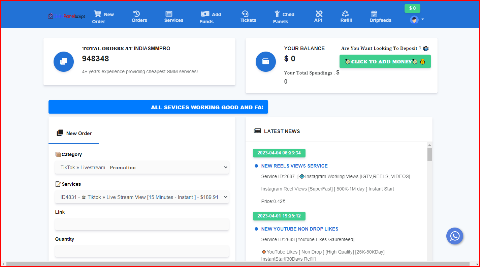480x267 pixels.
Task: Click the SMM Panel Script logo
Action: 66,16
